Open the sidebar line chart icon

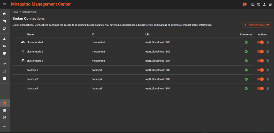4,64
